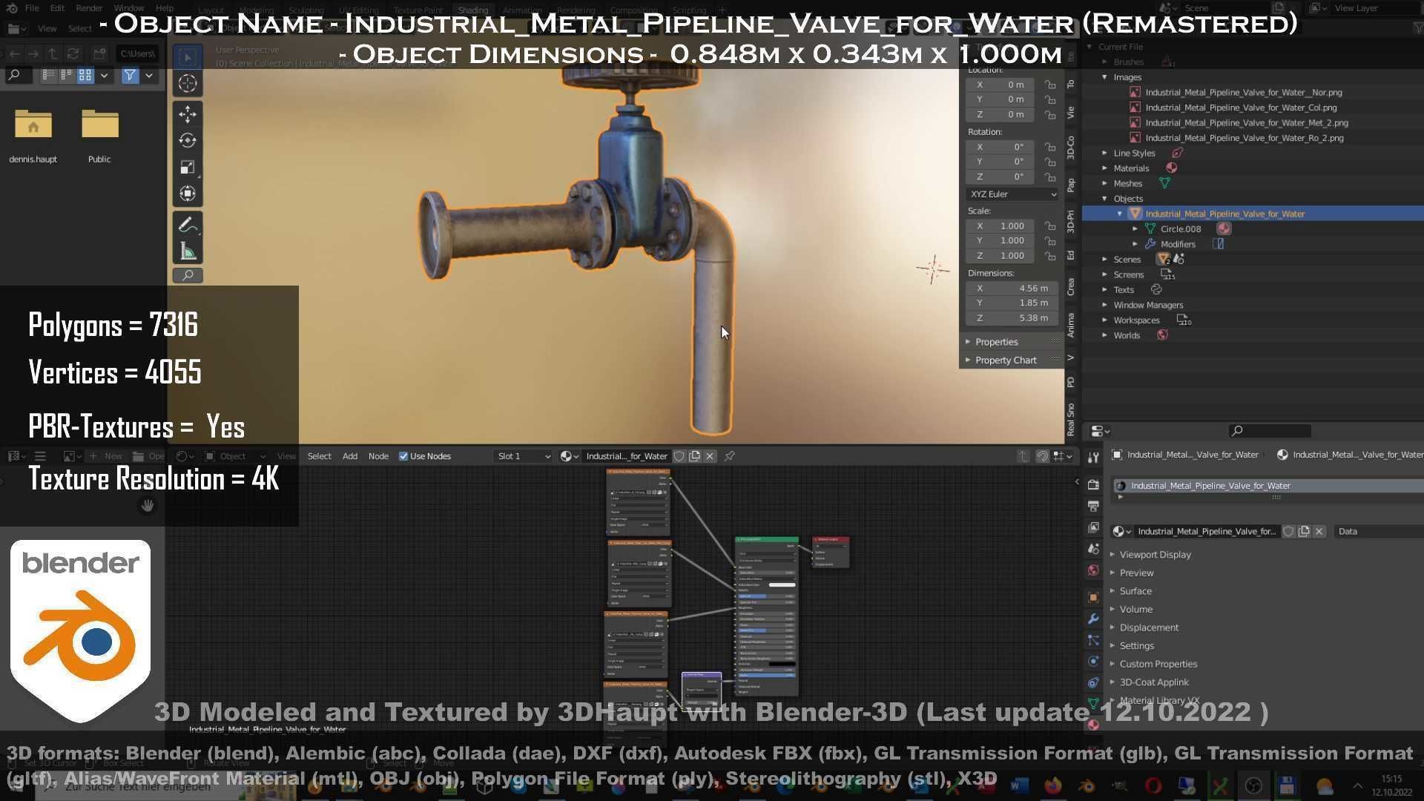Toggle the Use Nodes checkbox in the shader editor

click(404, 456)
